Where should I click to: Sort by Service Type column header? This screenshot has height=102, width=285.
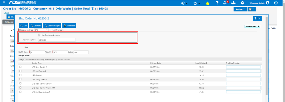[x=36, y=63]
